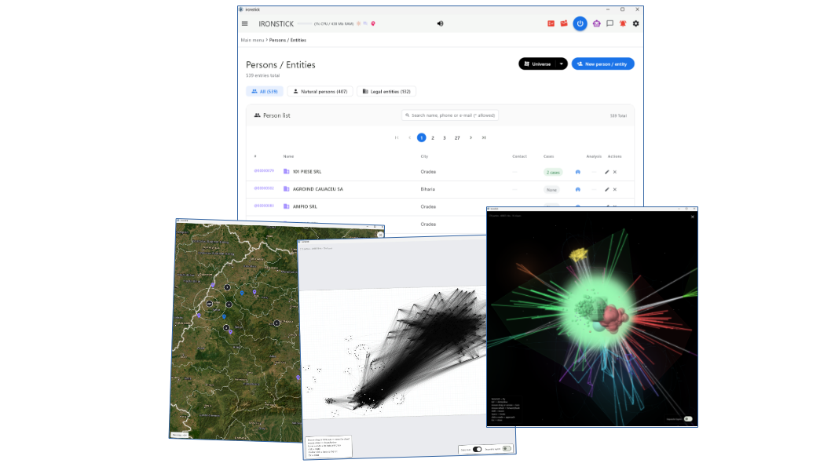Toggle the switch in the black 3D graph window
This screenshot has height=467, width=831.
688,419
